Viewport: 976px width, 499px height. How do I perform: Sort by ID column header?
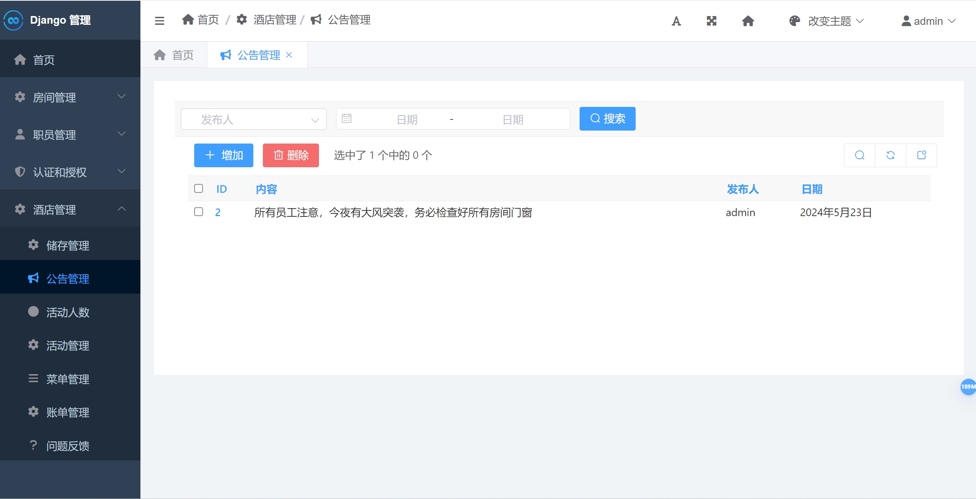222,189
